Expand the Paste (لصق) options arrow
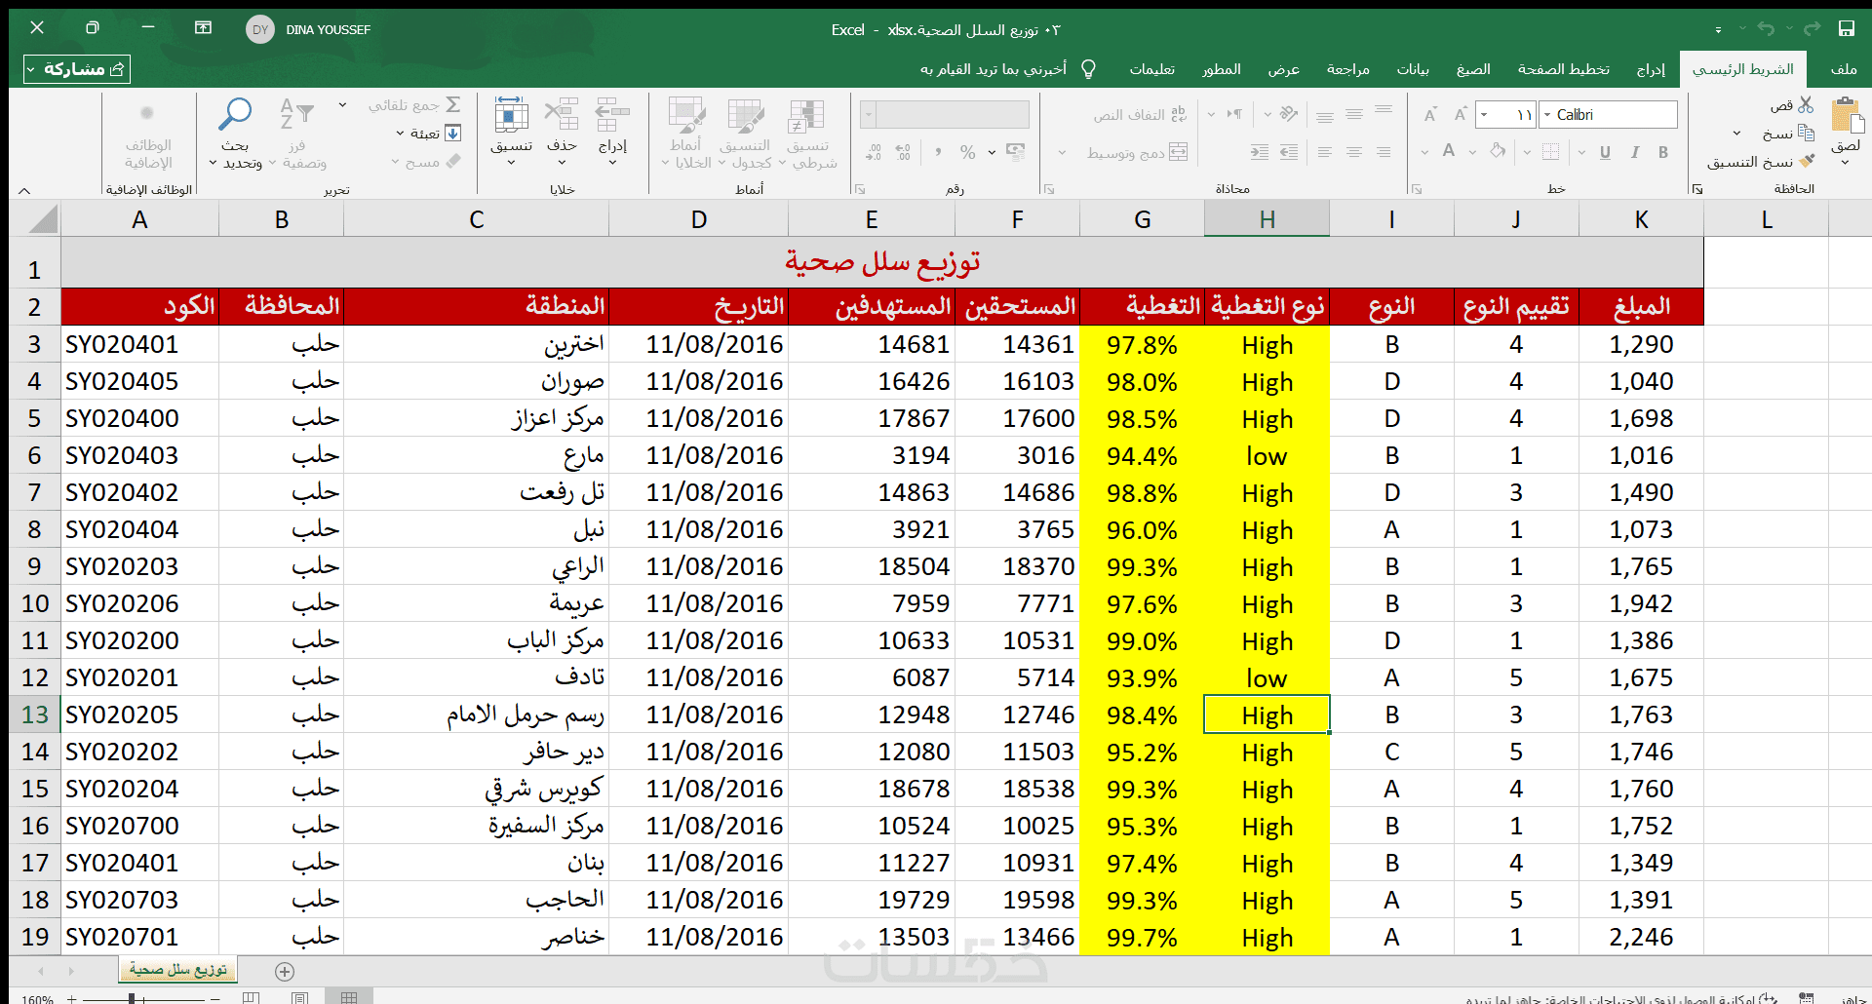 1845,163
